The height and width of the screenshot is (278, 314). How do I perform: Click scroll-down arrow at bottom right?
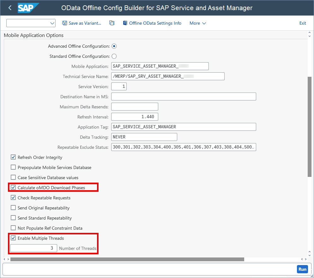pos(310,255)
